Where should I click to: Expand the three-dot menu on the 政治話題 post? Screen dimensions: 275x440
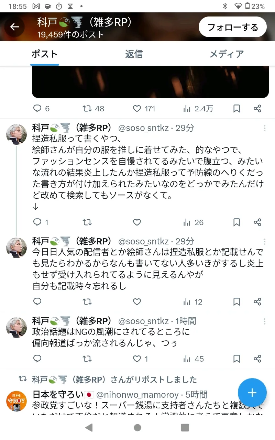click(264, 321)
